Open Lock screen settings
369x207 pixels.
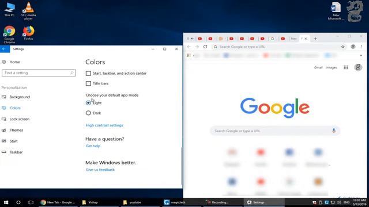[x=19, y=119]
